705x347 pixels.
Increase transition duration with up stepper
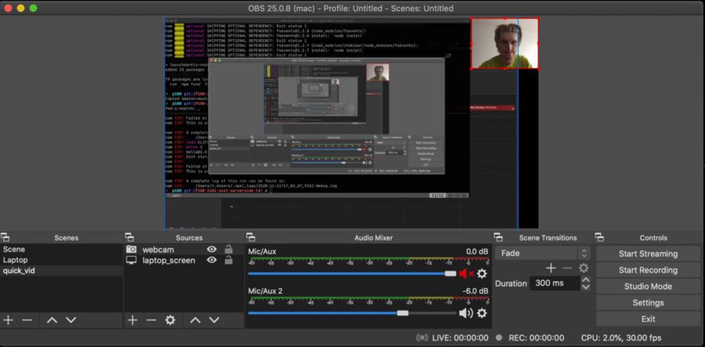click(x=585, y=280)
